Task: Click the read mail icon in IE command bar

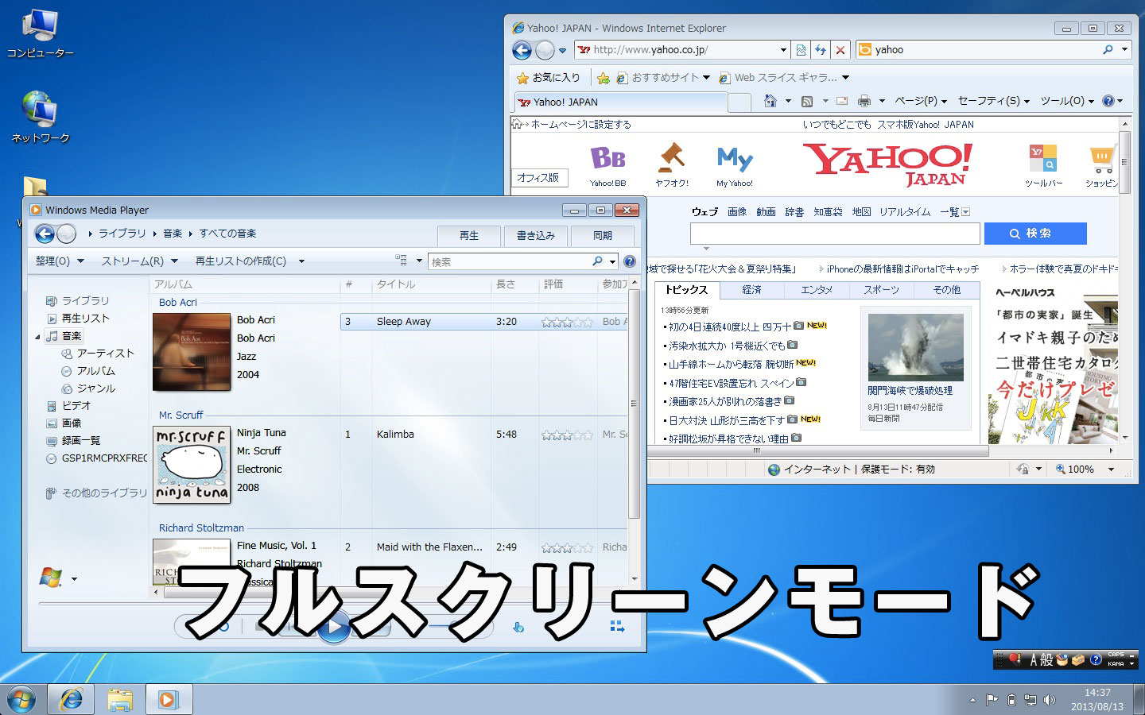Action: (842, 101)
